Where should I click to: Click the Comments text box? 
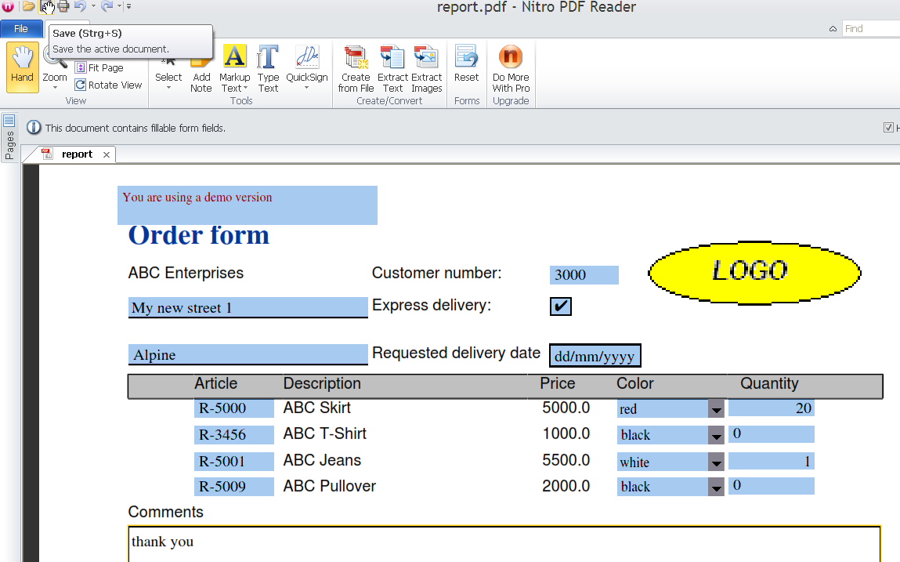[504, 544]
